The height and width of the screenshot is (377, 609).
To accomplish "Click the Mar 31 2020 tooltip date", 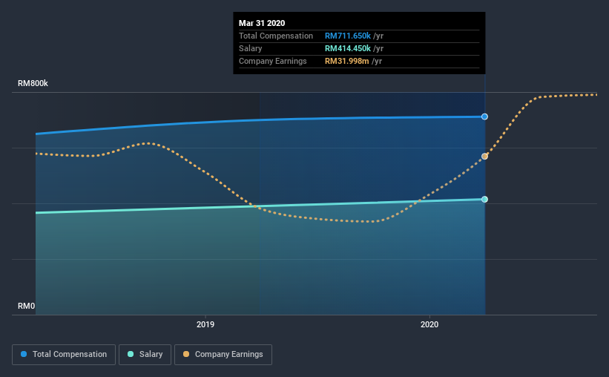I will pyautogui.click(x=262, y=23).
